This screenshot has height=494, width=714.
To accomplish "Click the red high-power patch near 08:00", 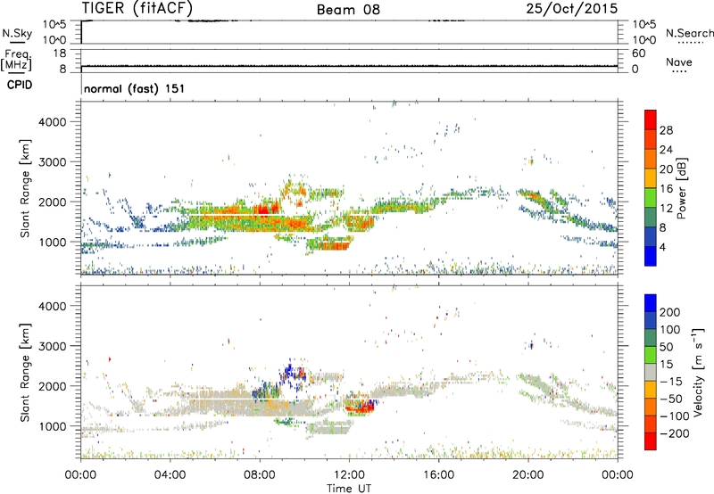I will 264,210.
